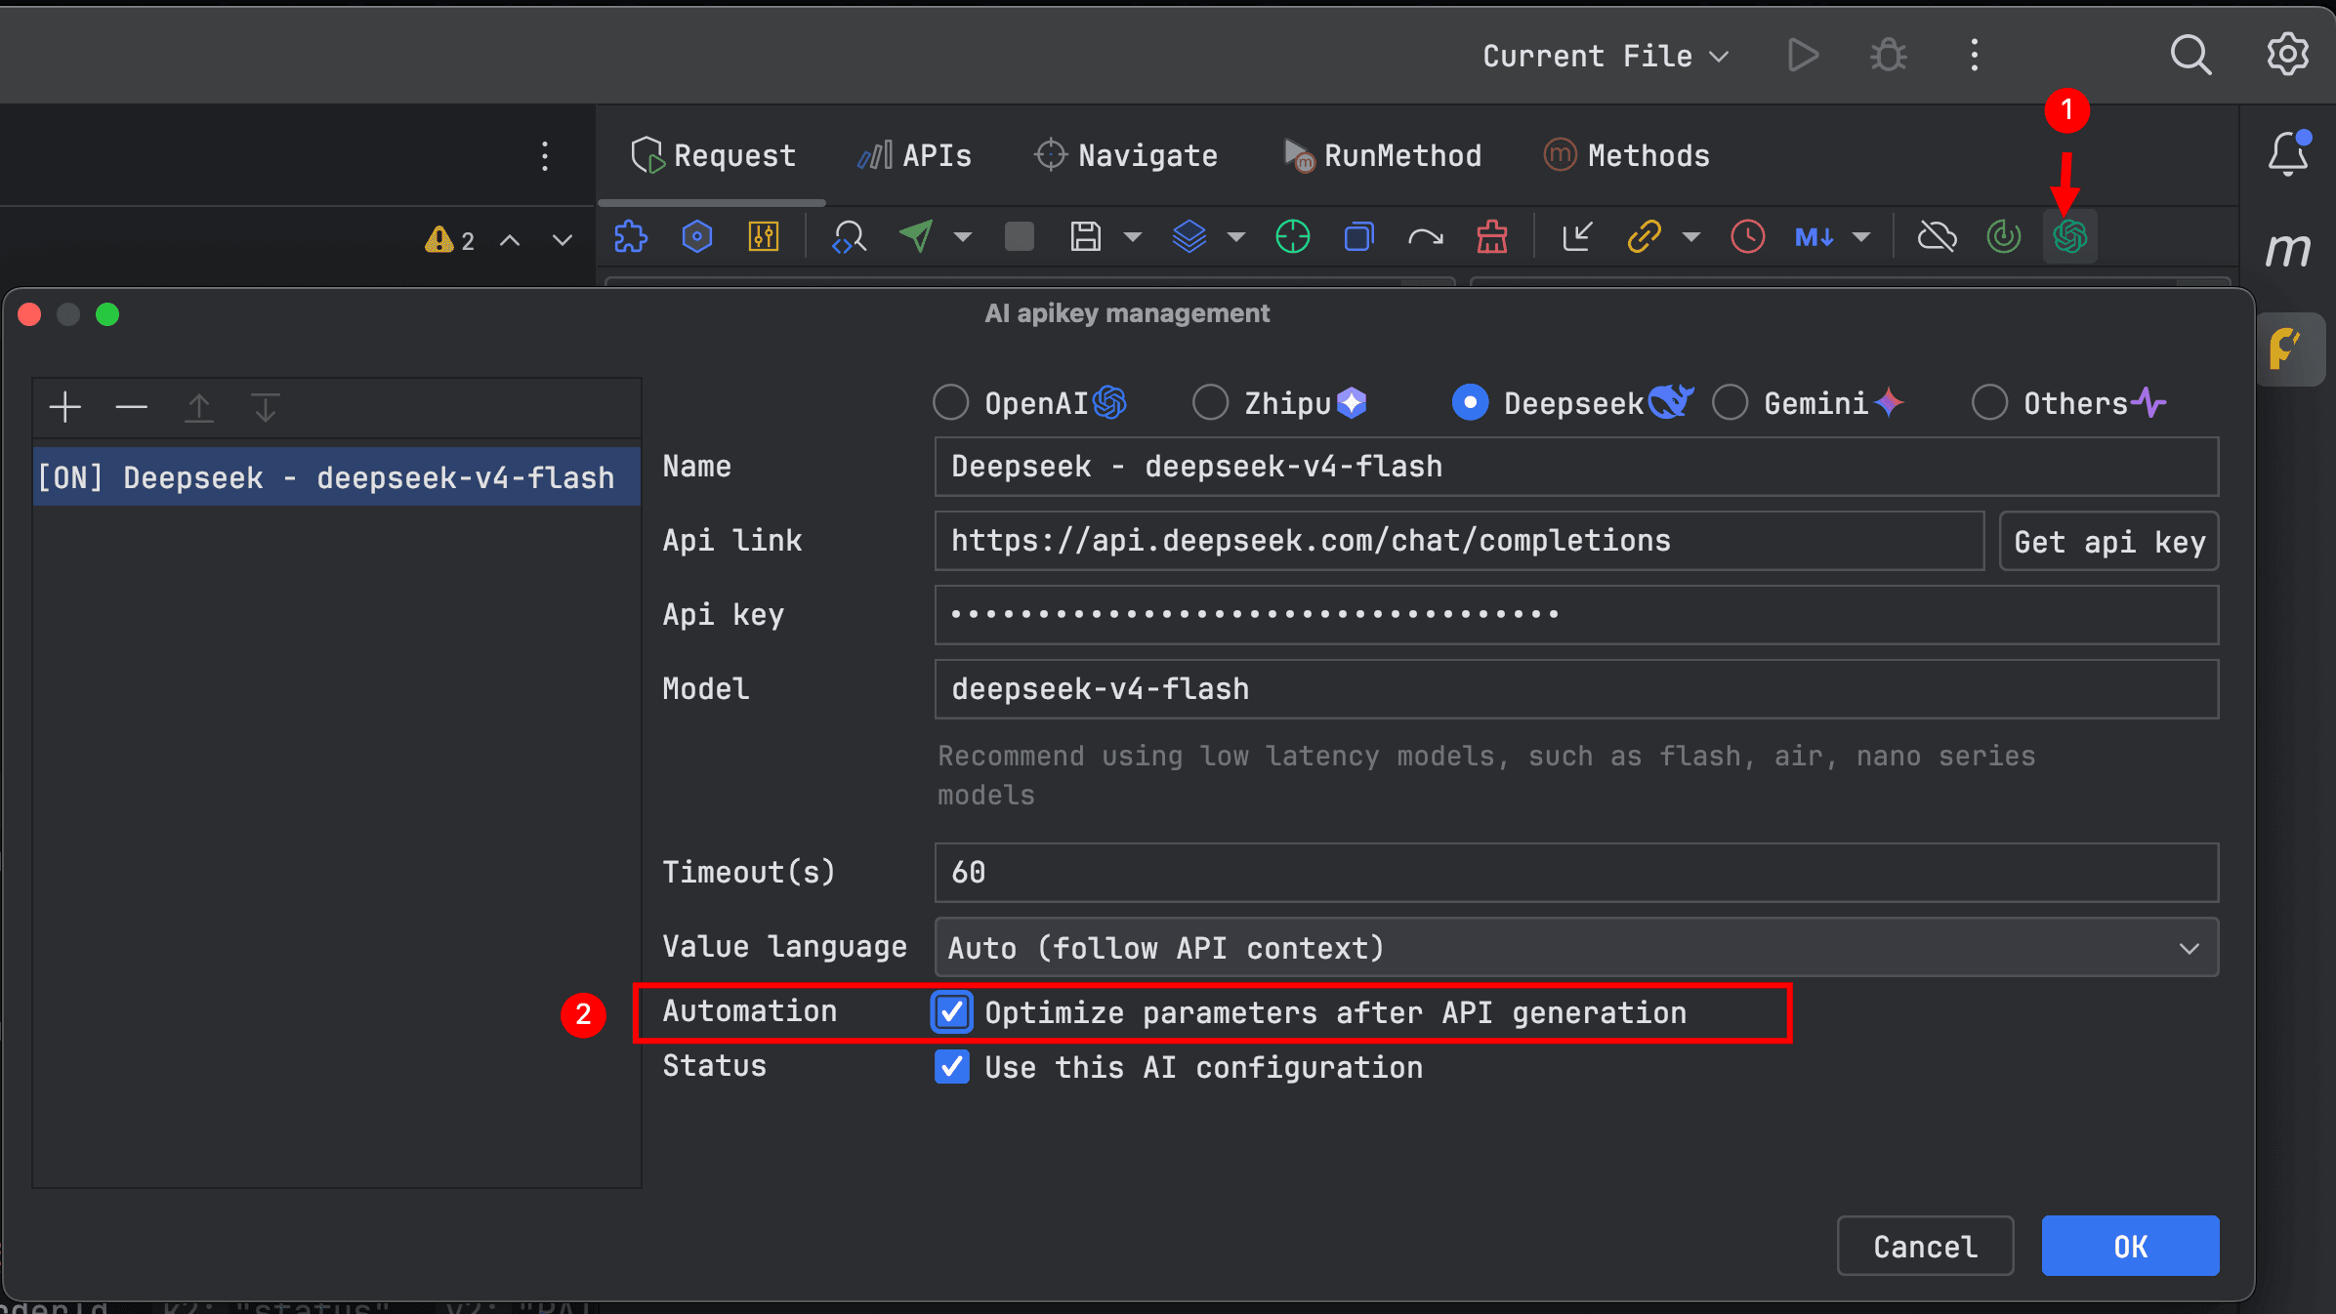Select the Gemini radio button

tap(1731, 402)
